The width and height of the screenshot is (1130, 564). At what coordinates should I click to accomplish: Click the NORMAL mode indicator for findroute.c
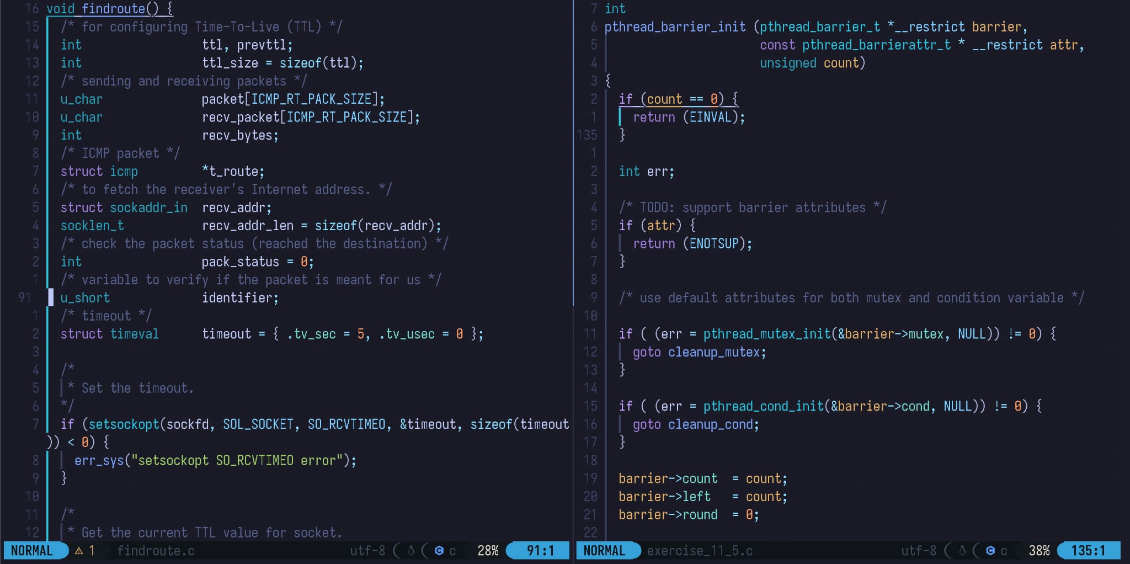32,551
